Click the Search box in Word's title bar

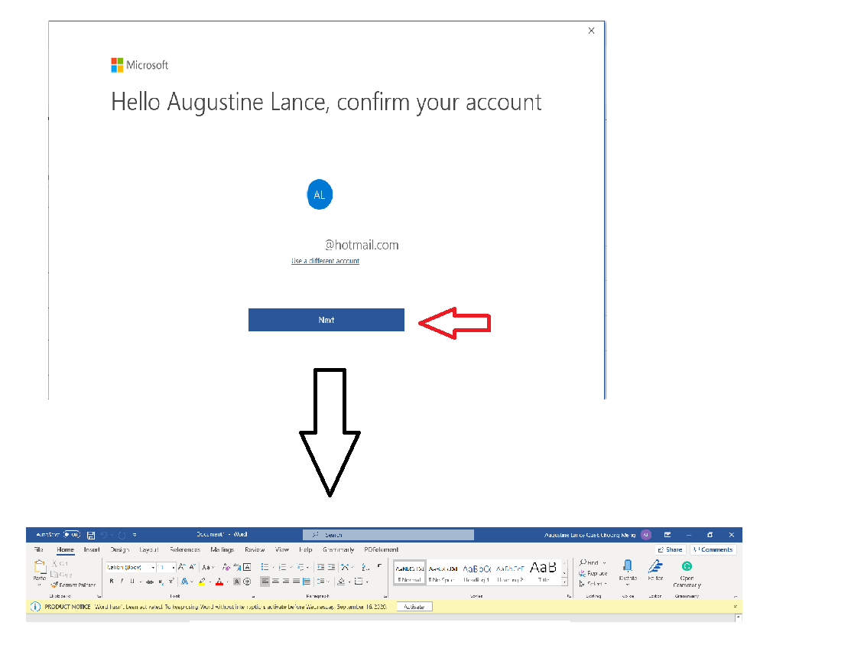388,535
